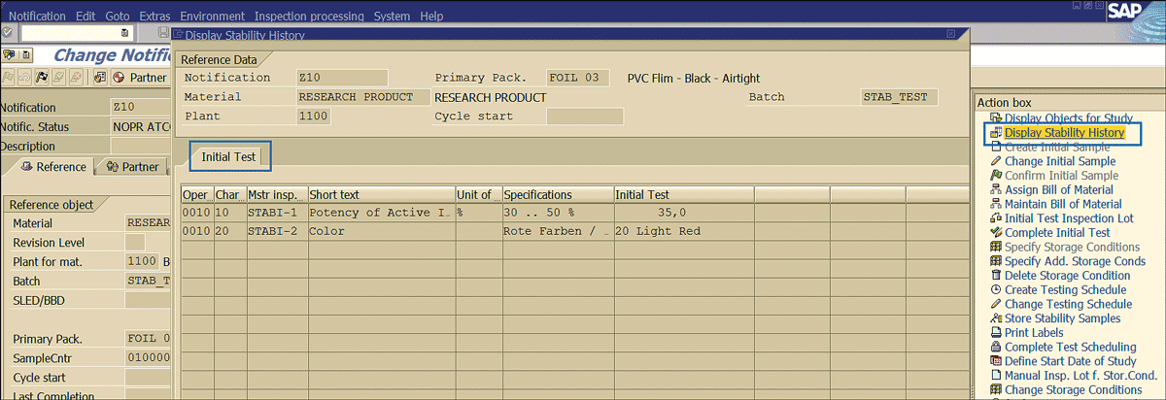This screenshot has height=400, width=1166.
Task: Open the Inspection processing menu
Action: click(x=309, y=17)
